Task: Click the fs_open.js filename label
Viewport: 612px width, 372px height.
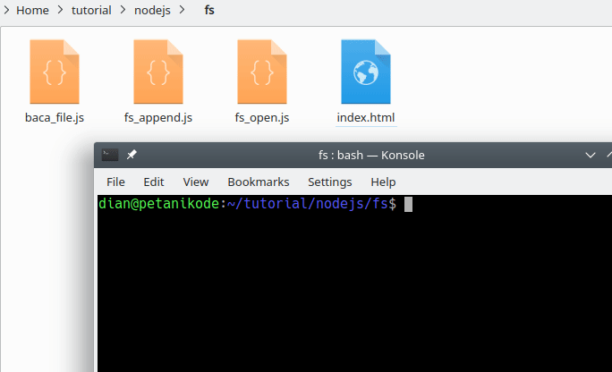Action: [262, 117]
